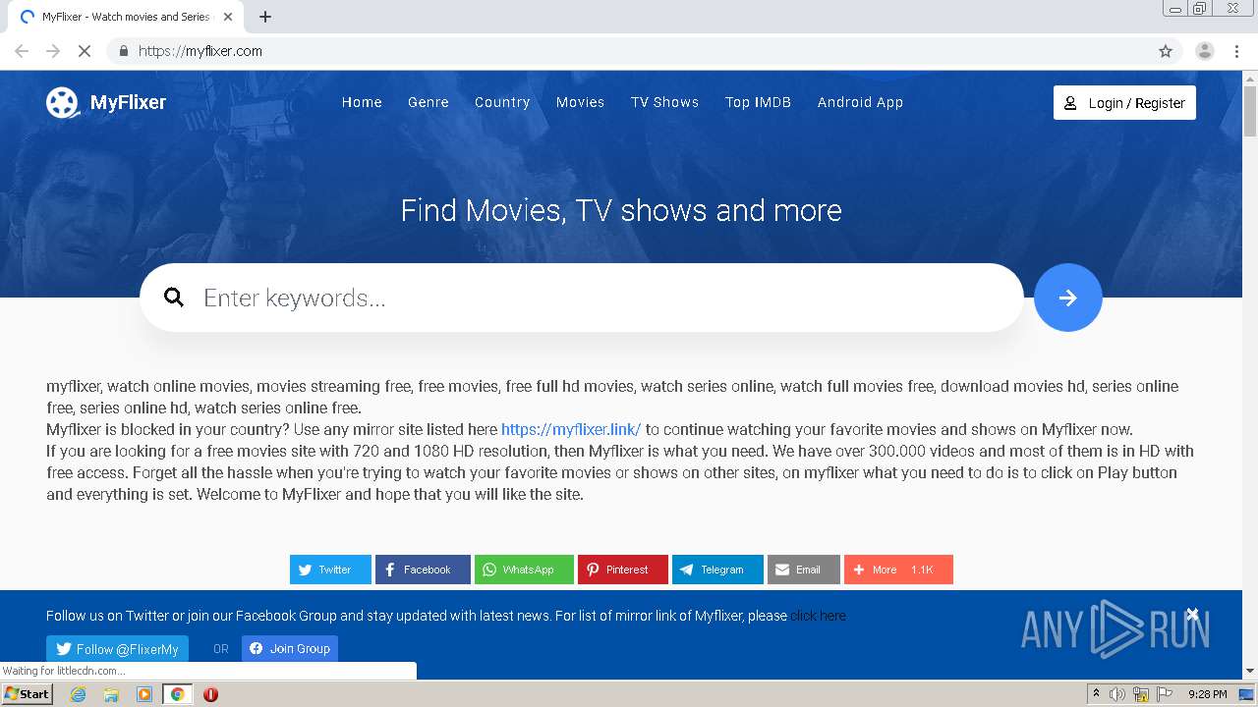
Task: Go back with the browser back arrow
Action: tap(22, 51)
